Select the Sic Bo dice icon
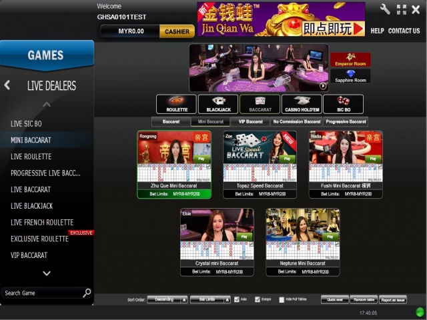427x320 pixels. tap(343, 104)
